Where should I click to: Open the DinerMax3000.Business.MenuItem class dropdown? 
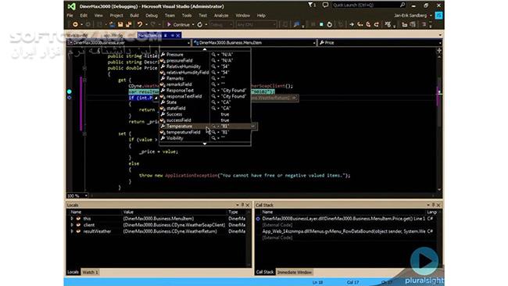point(254,42)
